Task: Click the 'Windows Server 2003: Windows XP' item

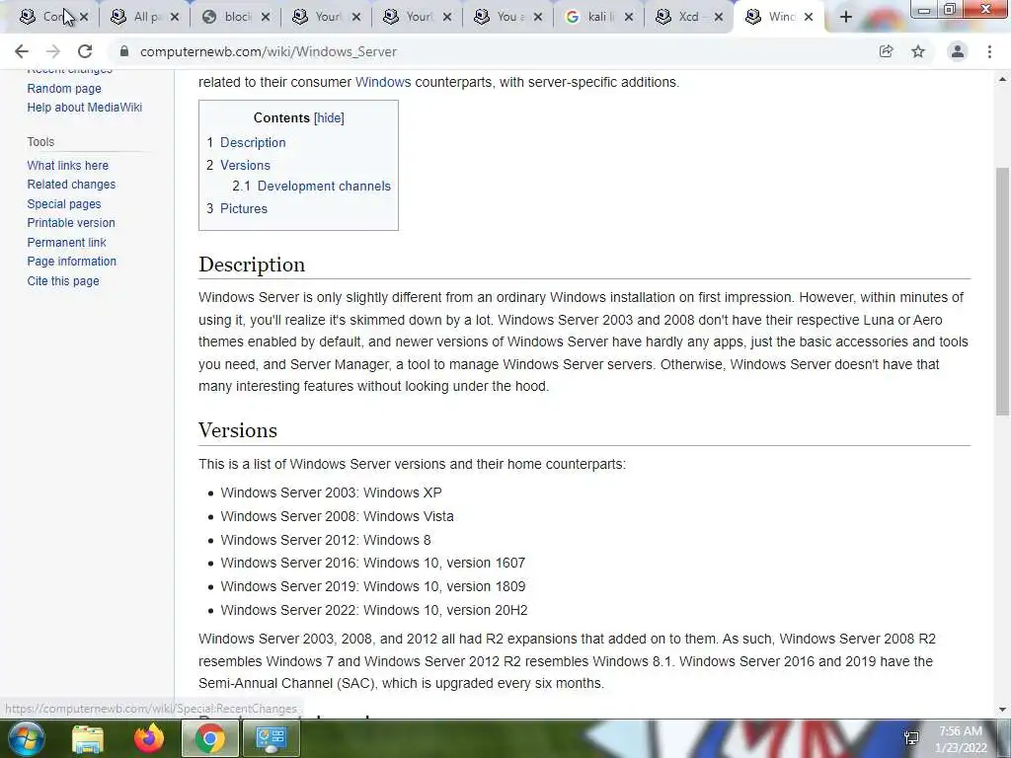Action: tap(331, 493)
